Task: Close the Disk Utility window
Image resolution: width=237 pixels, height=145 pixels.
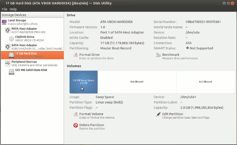Action: point(233,3)
